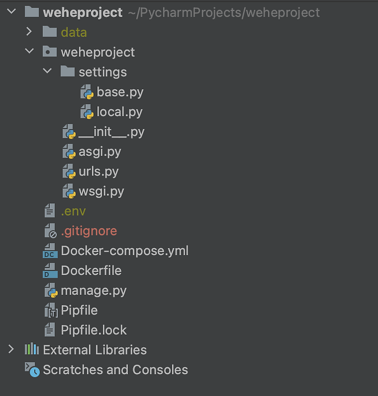Select the settings folder name
Viewport: 378px width, 396px height.
pos(103,72)
